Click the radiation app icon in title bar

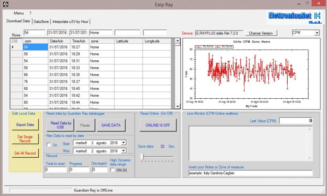[x=6, y=4]
